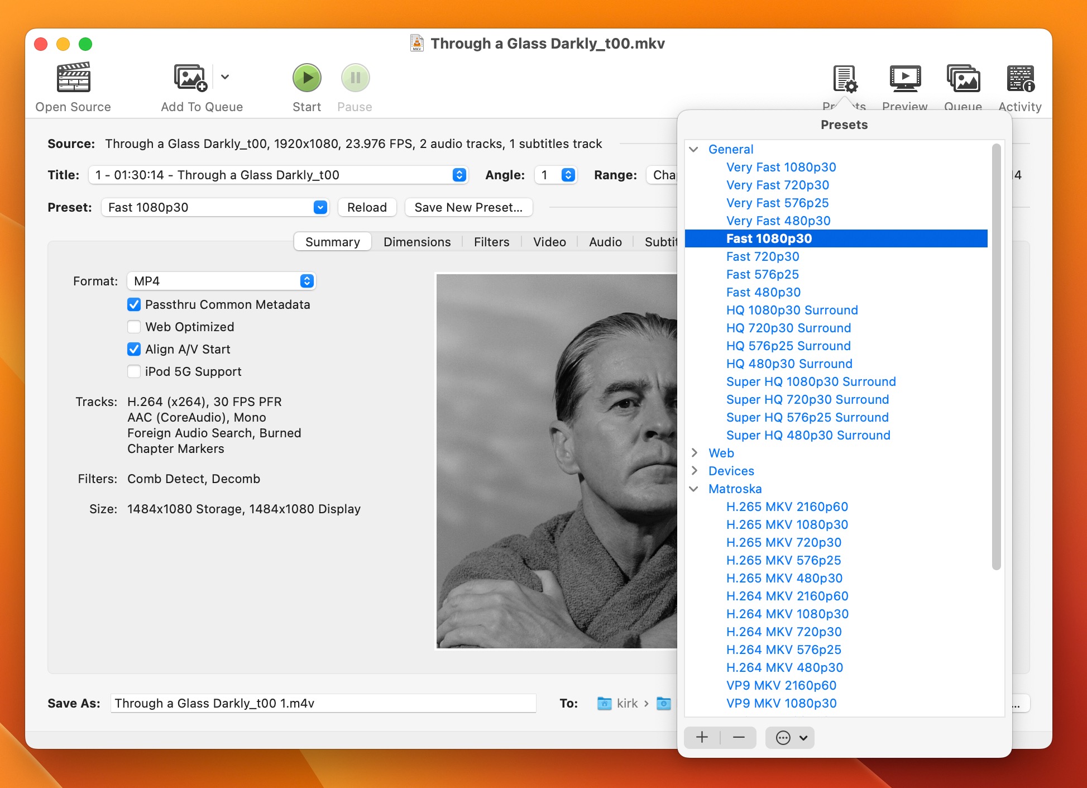Click the Open Source clapperboard icon
Image resolution: width=1087 pixels, height=788 pixels.
coord(73,78)
